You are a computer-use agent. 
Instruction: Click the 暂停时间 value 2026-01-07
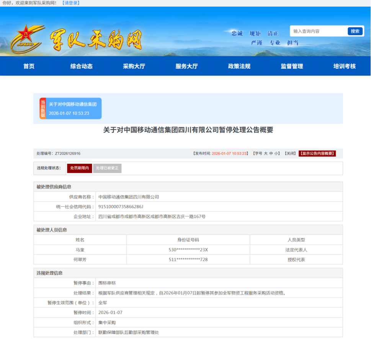click(110, 313)
